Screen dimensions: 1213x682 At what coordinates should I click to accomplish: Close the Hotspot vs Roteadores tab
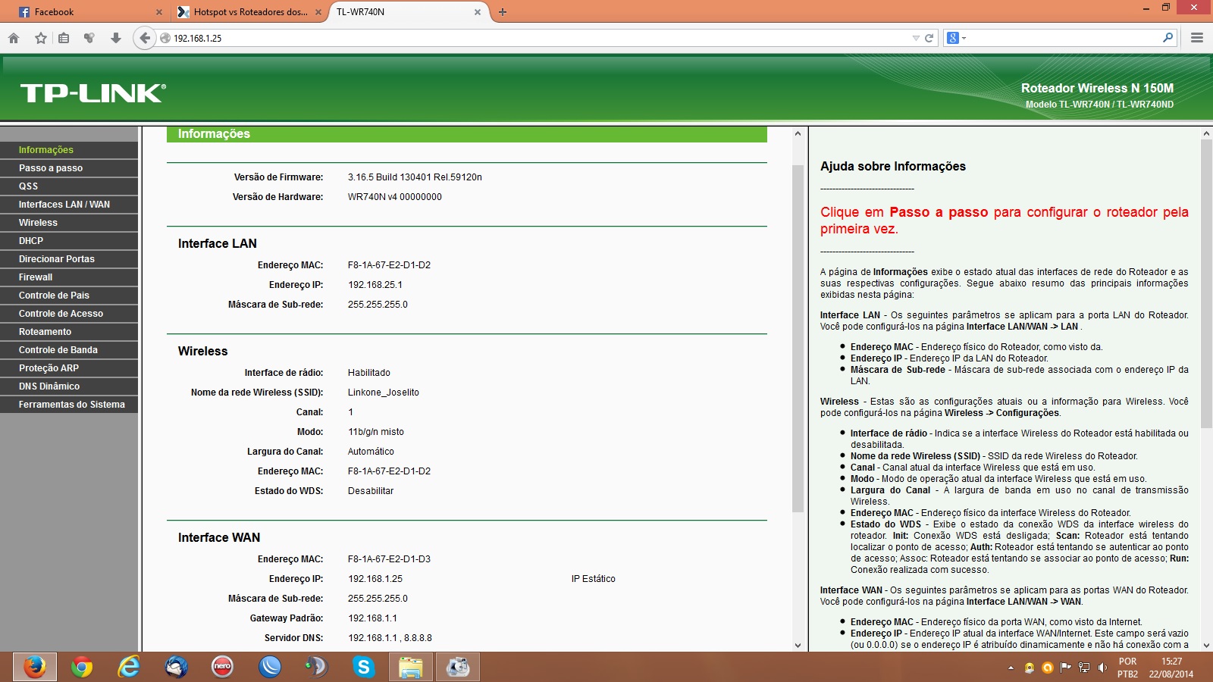point(318,12)
